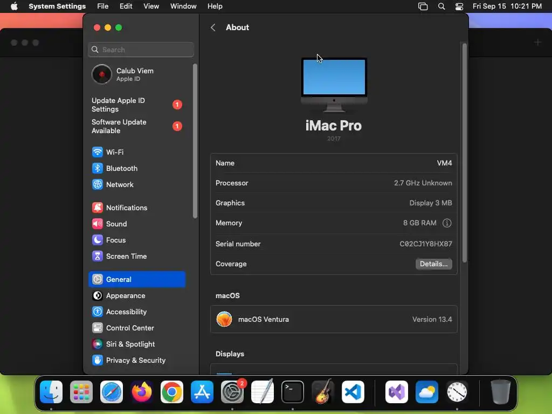Open Trash from the Dock
The image size is (552, 414).
[x=500, y=392]
